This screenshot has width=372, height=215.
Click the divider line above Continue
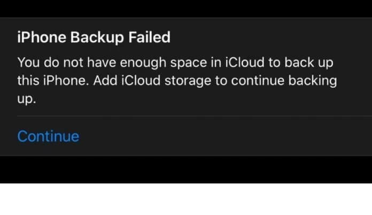coord(187,116)
